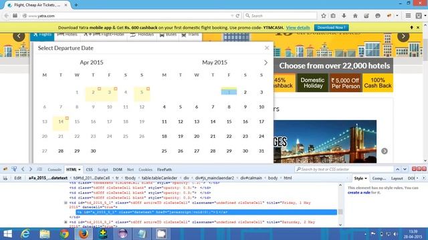Click the break on mutate icon
428x240 pixels.
click(x=5, y=178)
